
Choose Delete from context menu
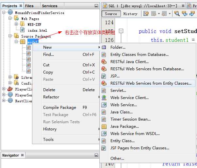(67, 90)
